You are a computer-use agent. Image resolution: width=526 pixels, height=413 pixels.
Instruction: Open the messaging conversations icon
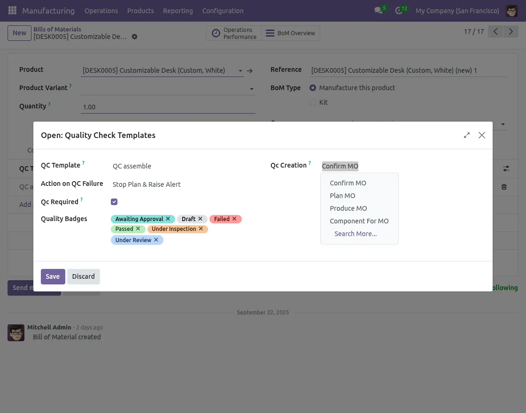click(x=379, y=10)
